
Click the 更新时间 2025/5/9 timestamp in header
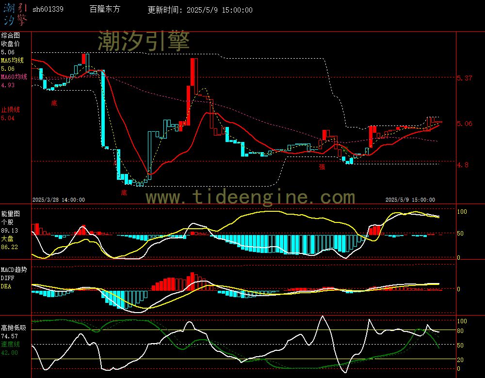tap(200, 10)
